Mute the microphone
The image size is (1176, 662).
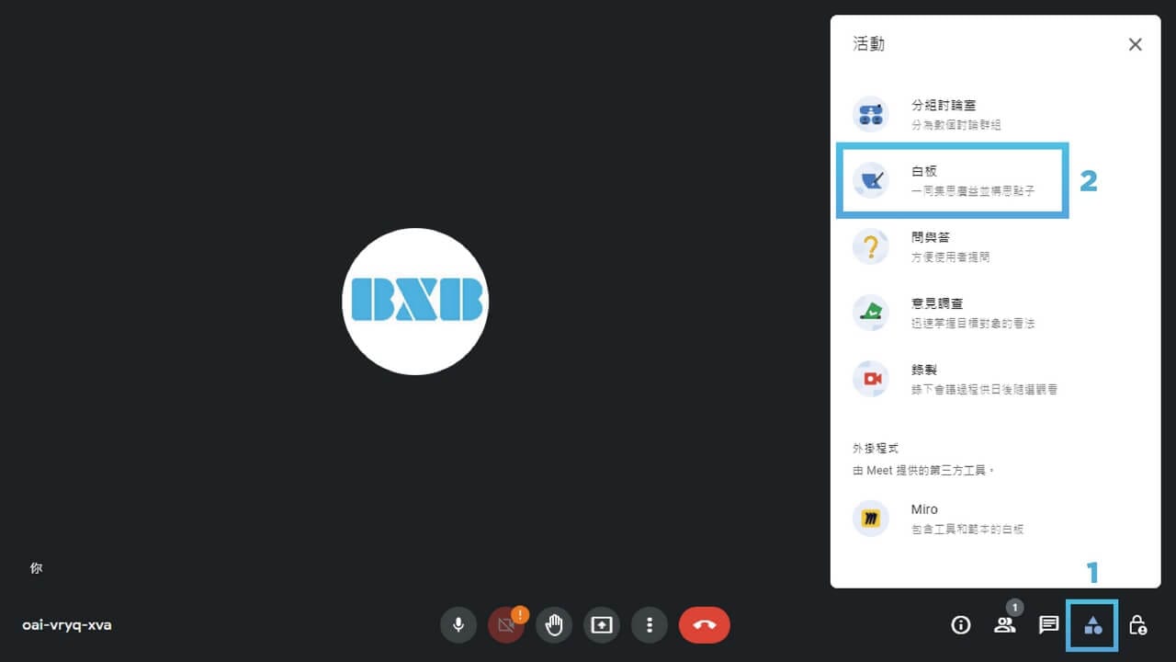coord(458,624)
